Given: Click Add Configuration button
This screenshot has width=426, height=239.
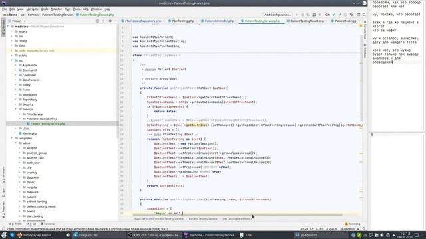Looking at the screenshot, I should (x=277, y=15).
